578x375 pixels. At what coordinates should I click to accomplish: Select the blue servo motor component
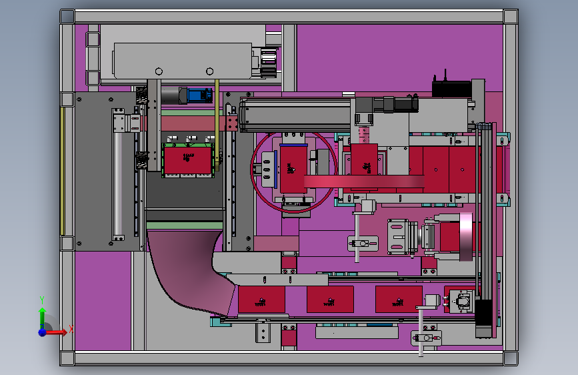click(200, 95)
